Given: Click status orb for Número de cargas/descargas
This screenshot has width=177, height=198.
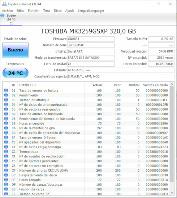Looking at the screenshot, I should point(6,184).
